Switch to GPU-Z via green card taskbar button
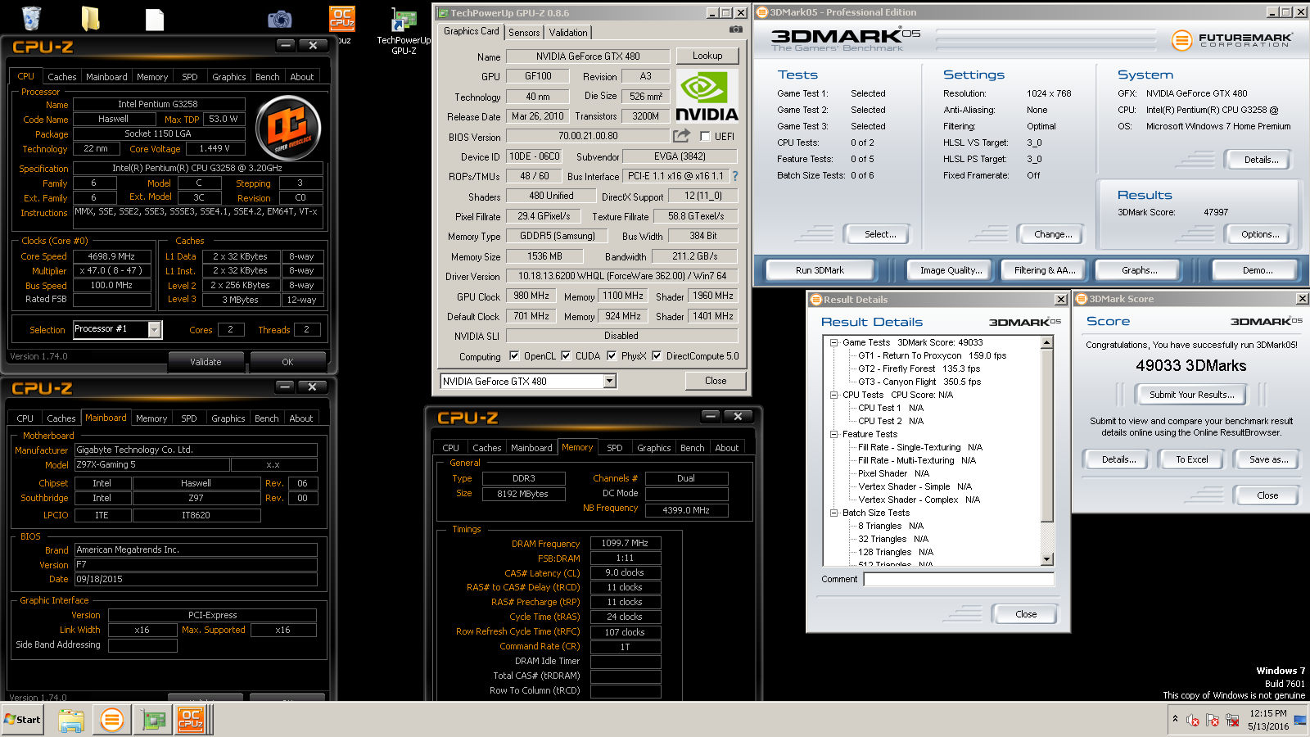1310x737 pixels. [153, 720]
